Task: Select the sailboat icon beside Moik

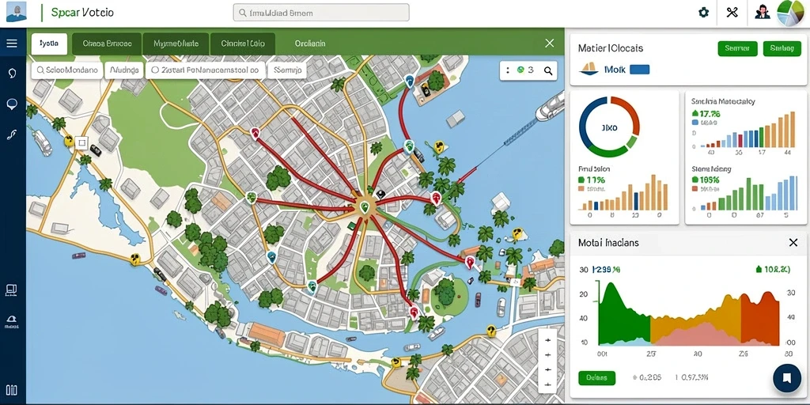Action: [589, 69]
